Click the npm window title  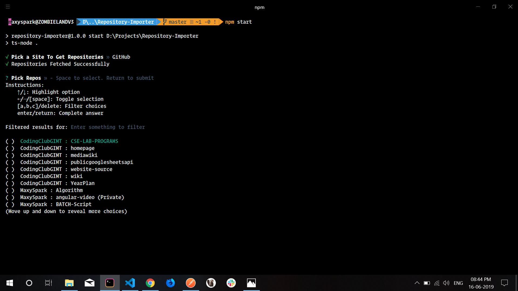259,7
